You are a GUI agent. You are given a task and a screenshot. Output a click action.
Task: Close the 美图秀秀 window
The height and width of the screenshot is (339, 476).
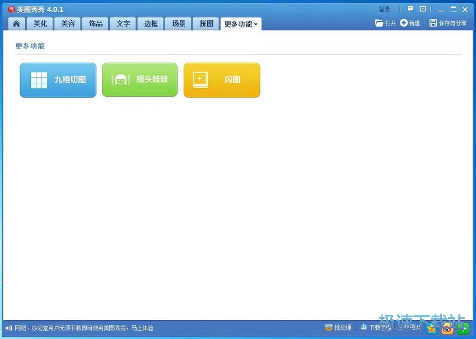465,10
